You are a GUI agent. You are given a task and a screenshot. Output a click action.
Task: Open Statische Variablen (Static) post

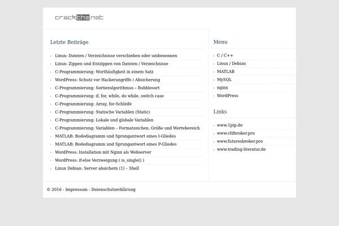102,112
